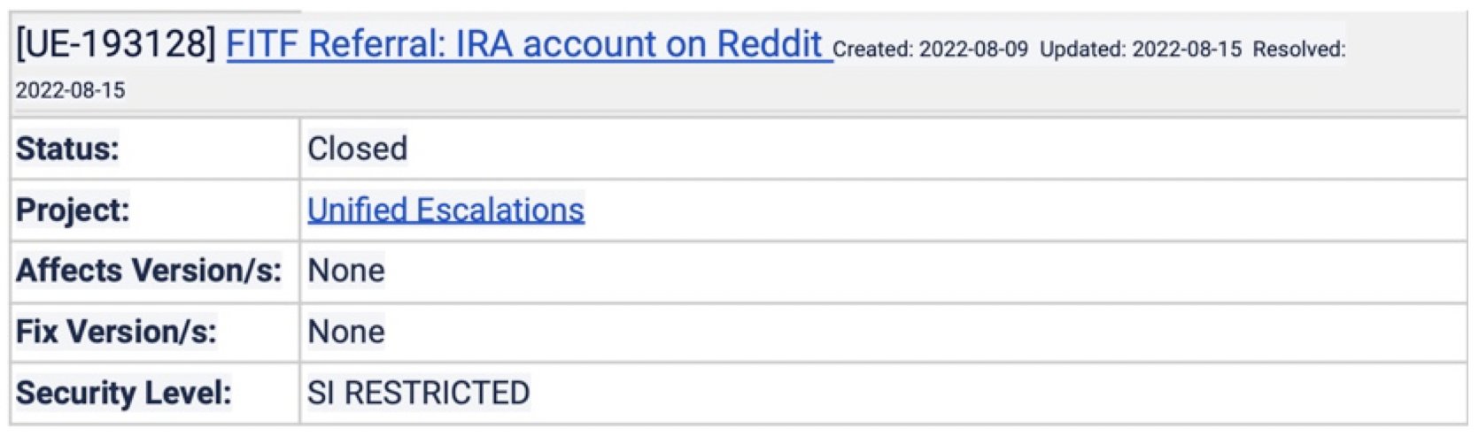Click the UE-193128 ticket ID

115,43
